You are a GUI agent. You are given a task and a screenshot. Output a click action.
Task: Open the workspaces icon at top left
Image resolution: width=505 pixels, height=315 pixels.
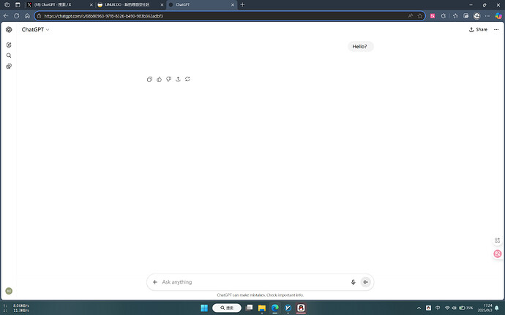point(7,5)
